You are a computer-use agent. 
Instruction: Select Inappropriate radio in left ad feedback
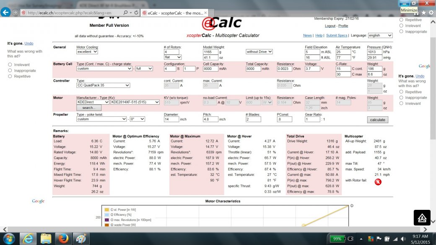point(10,70)
